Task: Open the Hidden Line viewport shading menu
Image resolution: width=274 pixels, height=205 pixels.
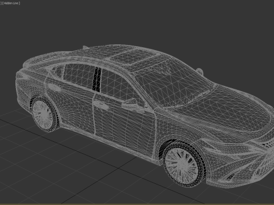Action: [11, 3]
